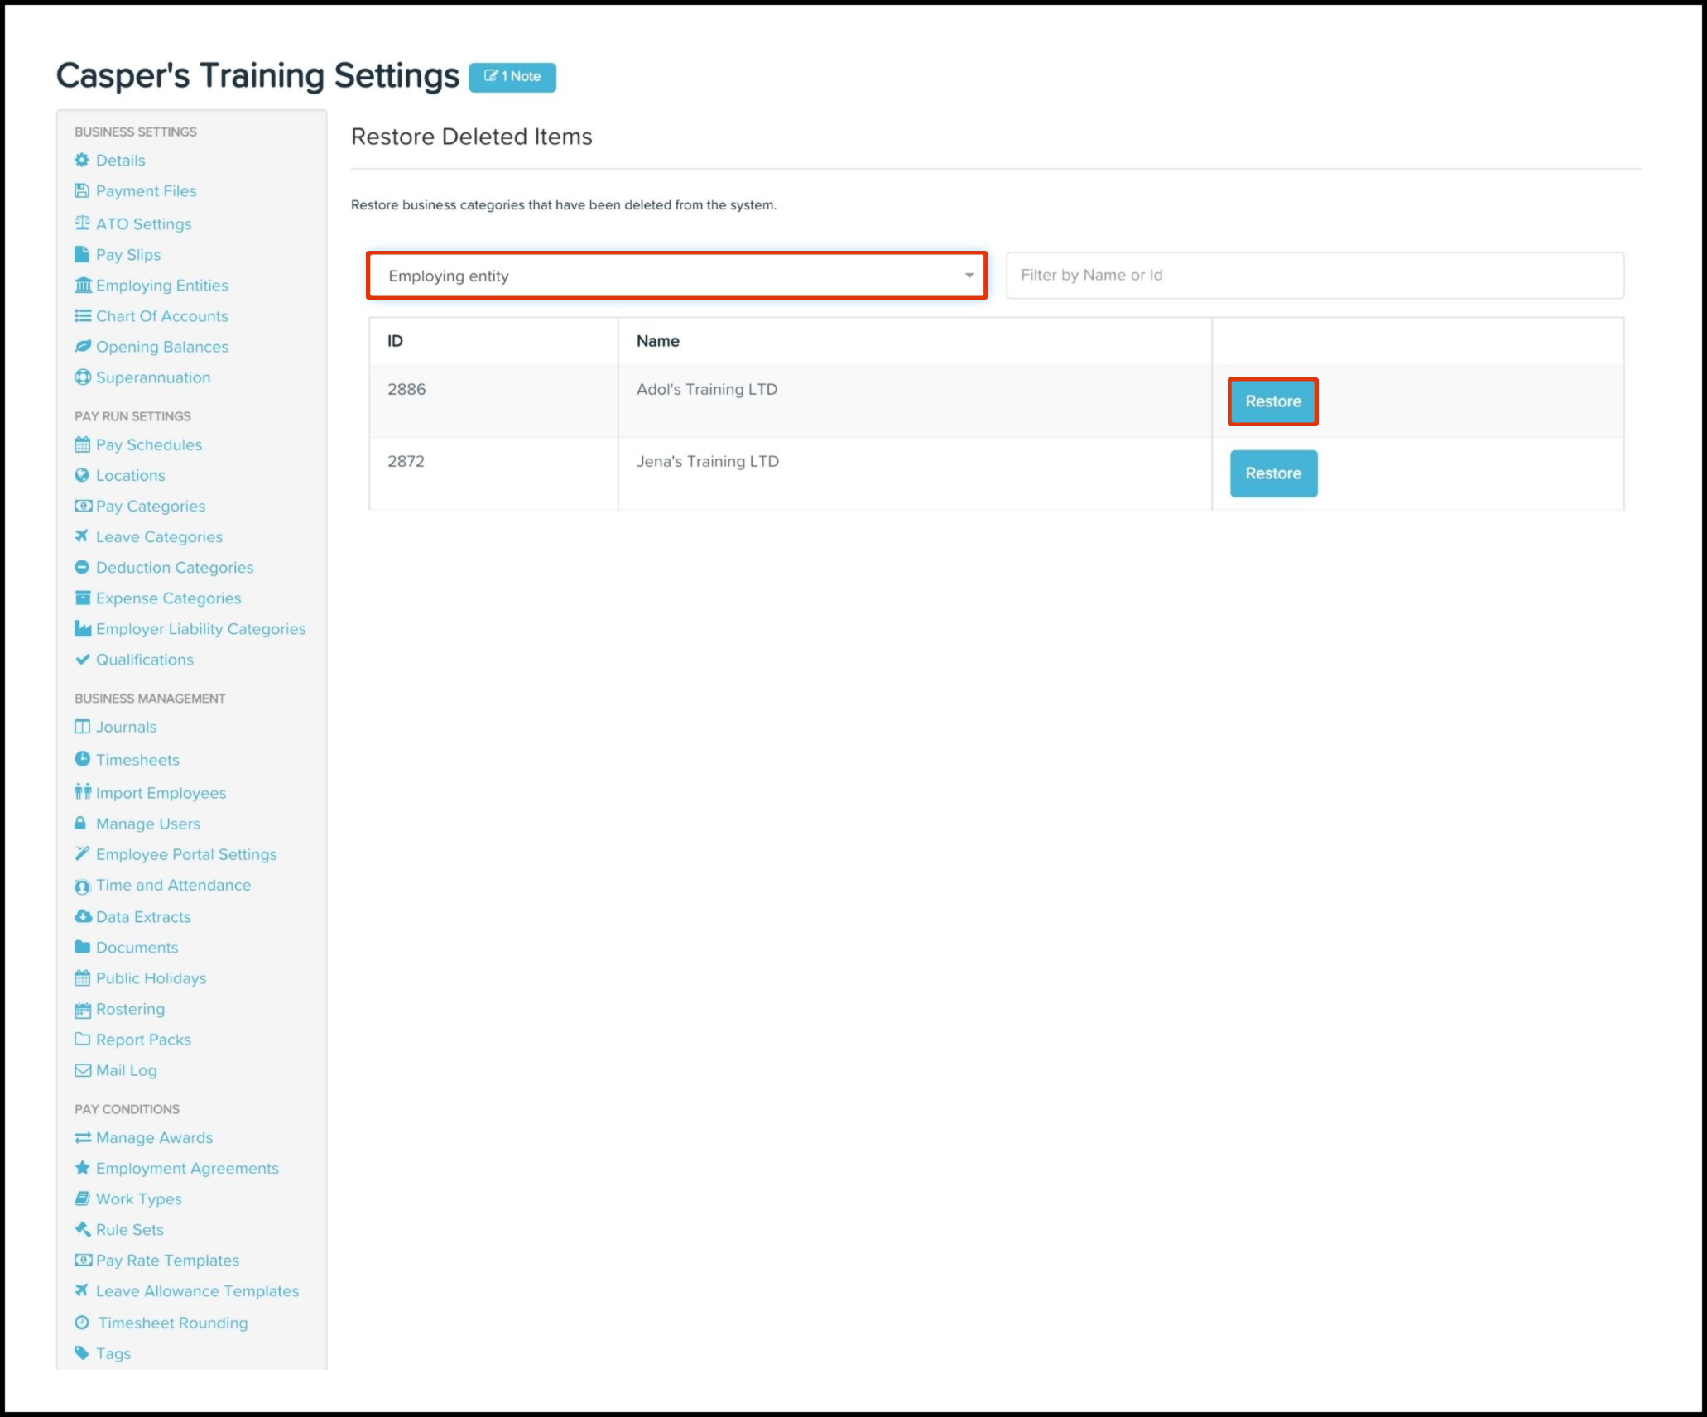Click the dropdown arrow in the category selector

pos(969,276)
